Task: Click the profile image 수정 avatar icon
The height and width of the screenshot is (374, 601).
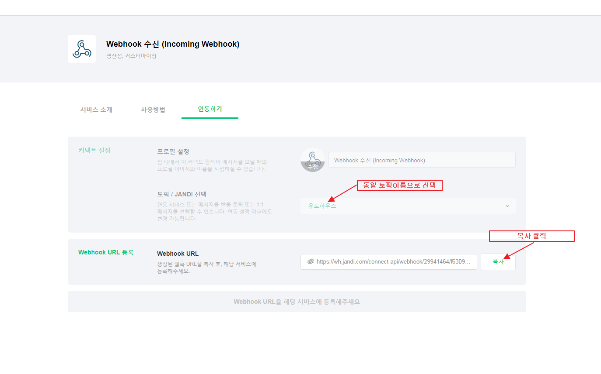Action: coord(312,160)
